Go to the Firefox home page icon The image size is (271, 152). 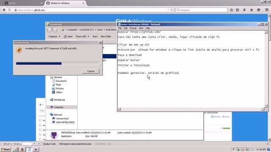(252, 10)
